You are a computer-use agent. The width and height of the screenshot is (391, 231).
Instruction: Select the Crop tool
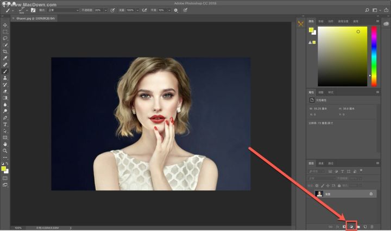click(5, 52)
